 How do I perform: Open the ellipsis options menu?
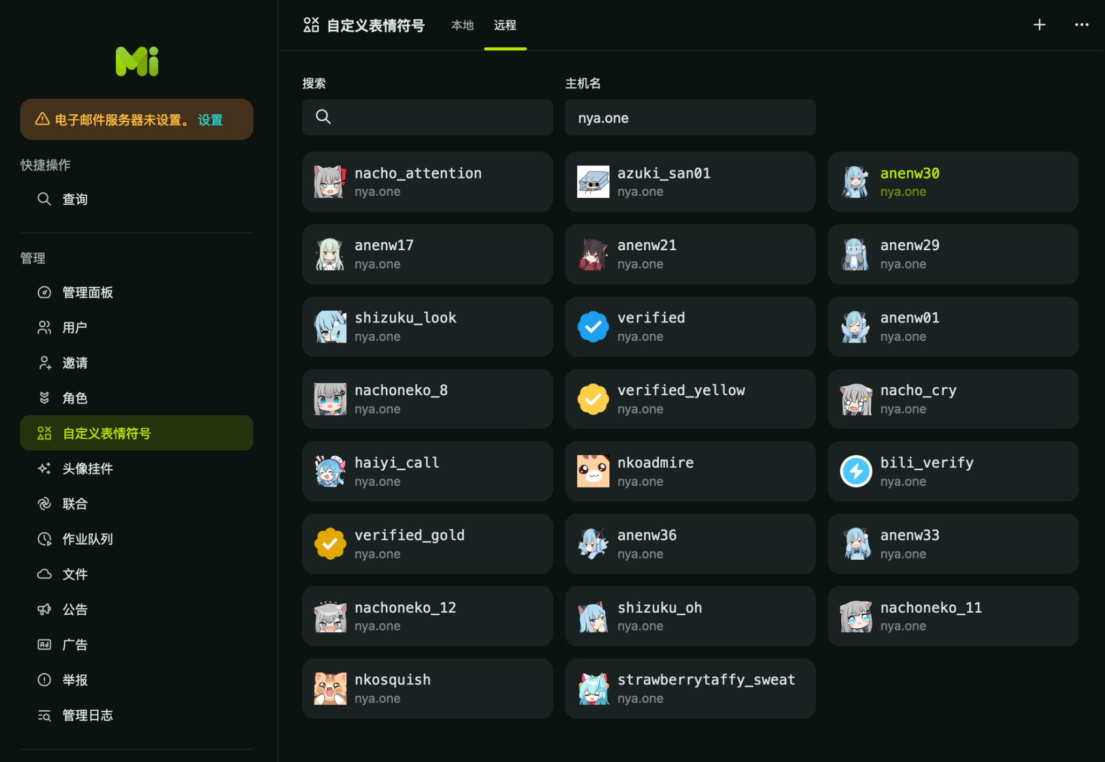[x=1082, y=25]
